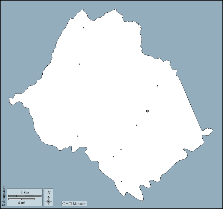This screenshot has width=223, height=209.
Task: Click the second town dot from the north
Action: click(79, 64)
